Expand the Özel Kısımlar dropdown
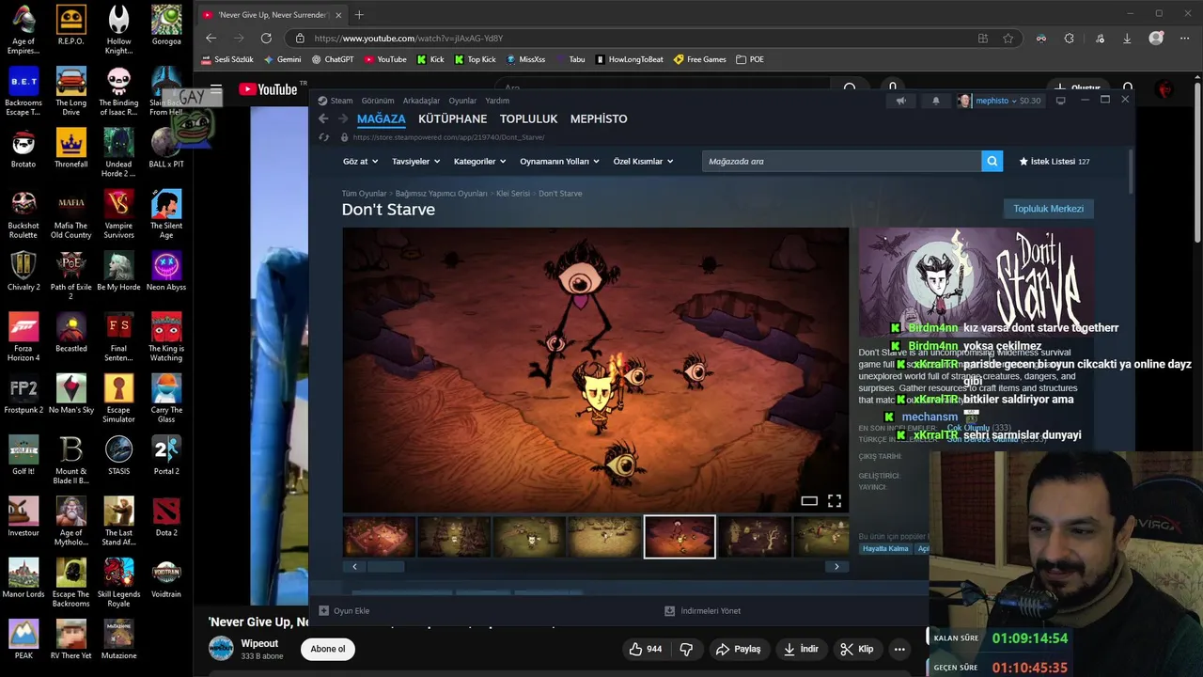The width and height of the screenshot is (1203, 677). click(644, 161)
